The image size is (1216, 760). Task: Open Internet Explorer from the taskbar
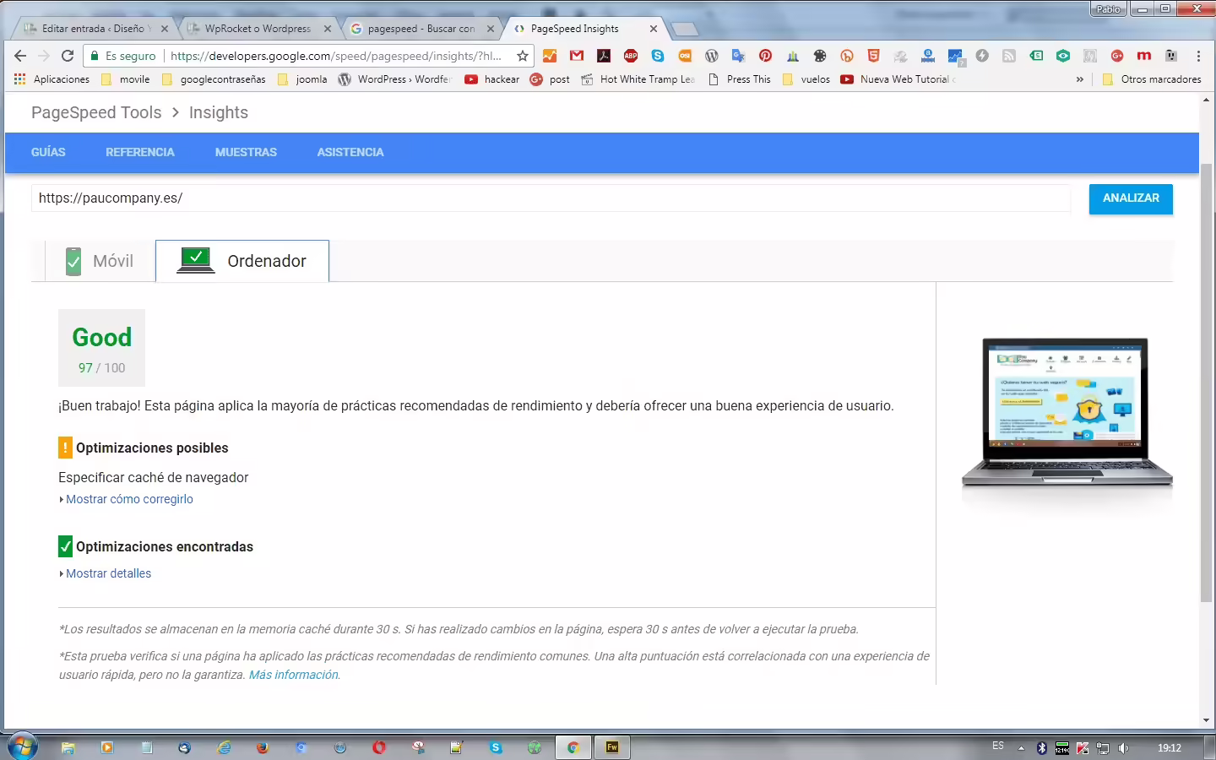(224, 747)
